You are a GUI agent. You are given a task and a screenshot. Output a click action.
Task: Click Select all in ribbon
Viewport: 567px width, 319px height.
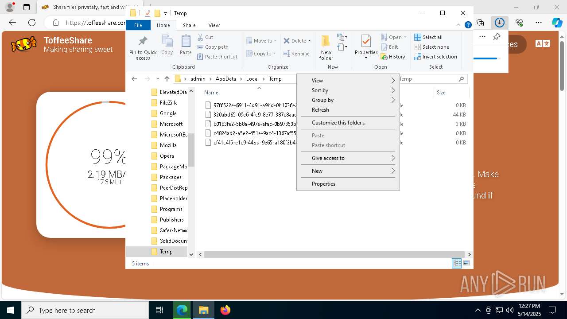click(428, 37)
